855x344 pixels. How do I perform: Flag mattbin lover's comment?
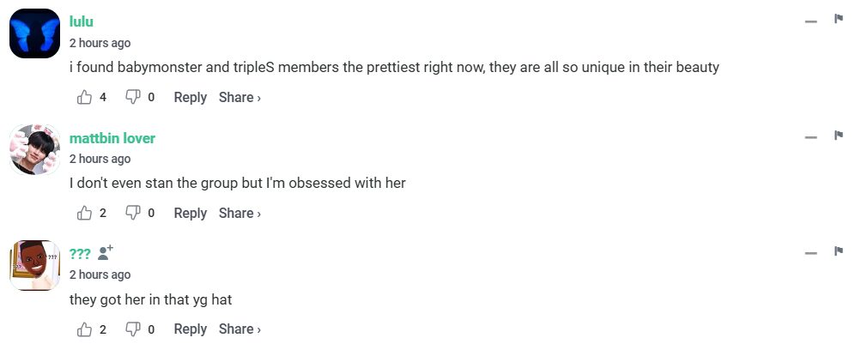pyautogui.click(x=839, y=136)
